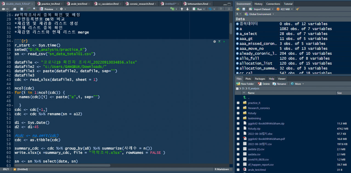Viewport: 351px width, 173px height.
Task: Open the find and replace search
Action: click(x=35, y=9)
